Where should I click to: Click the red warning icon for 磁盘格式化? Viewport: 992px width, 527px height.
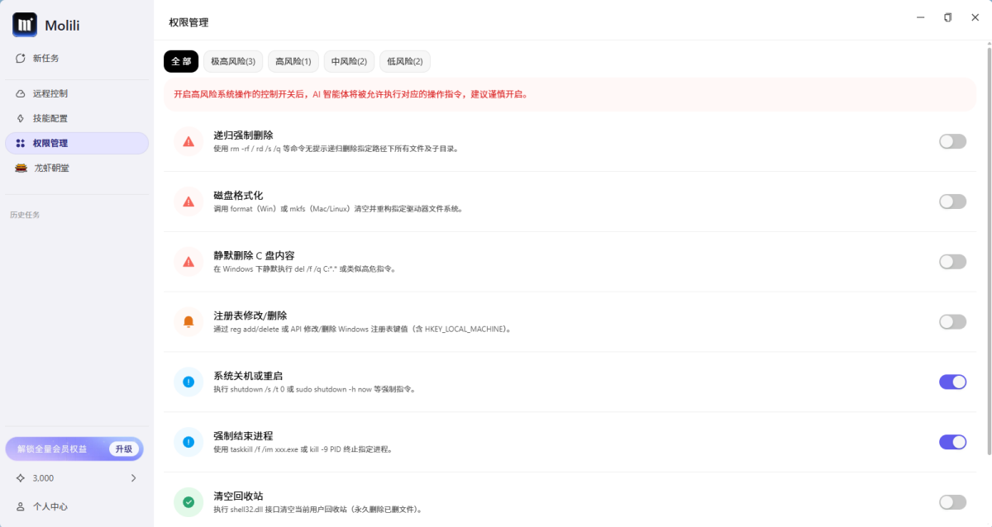click(x=188, y=202)
